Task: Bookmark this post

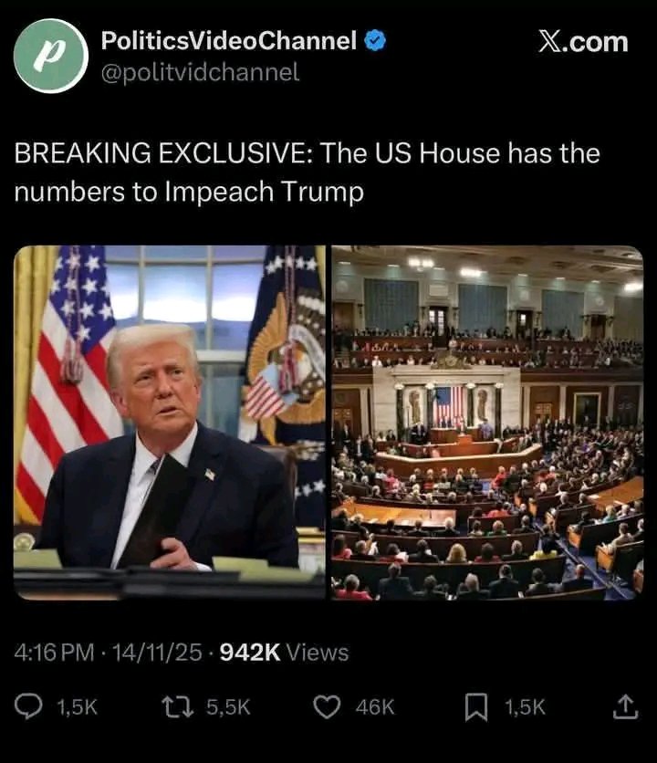Action: coord(476,707)
